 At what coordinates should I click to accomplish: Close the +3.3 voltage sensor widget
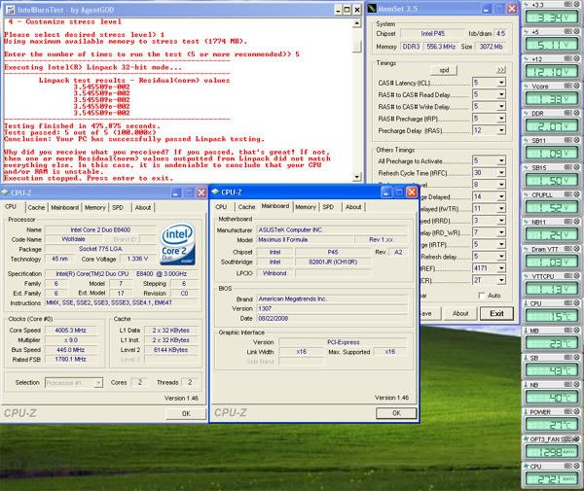pyautogui.click(x=576, y=4)
